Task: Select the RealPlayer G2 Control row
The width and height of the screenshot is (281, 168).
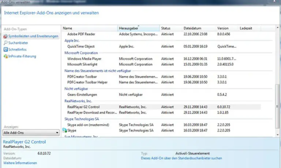Action: [161, 107]
